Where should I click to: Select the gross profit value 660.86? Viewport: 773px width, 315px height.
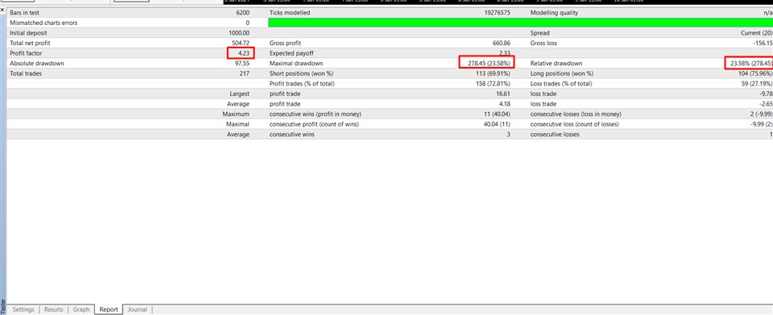pos(502,44)
